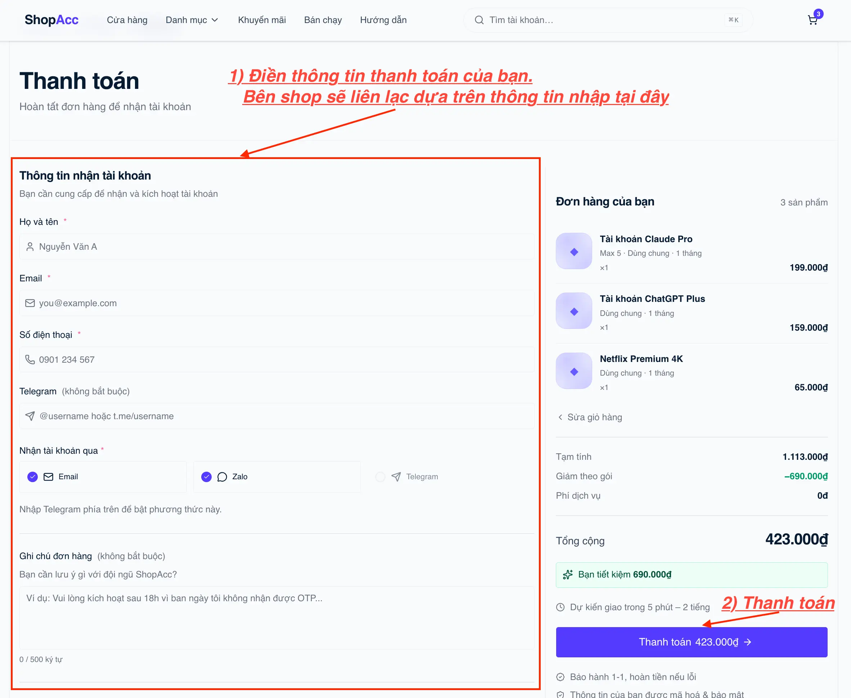Open the Hướng dẫn menu item
Viewport: 851px width, 698px height.
[383, 20]
